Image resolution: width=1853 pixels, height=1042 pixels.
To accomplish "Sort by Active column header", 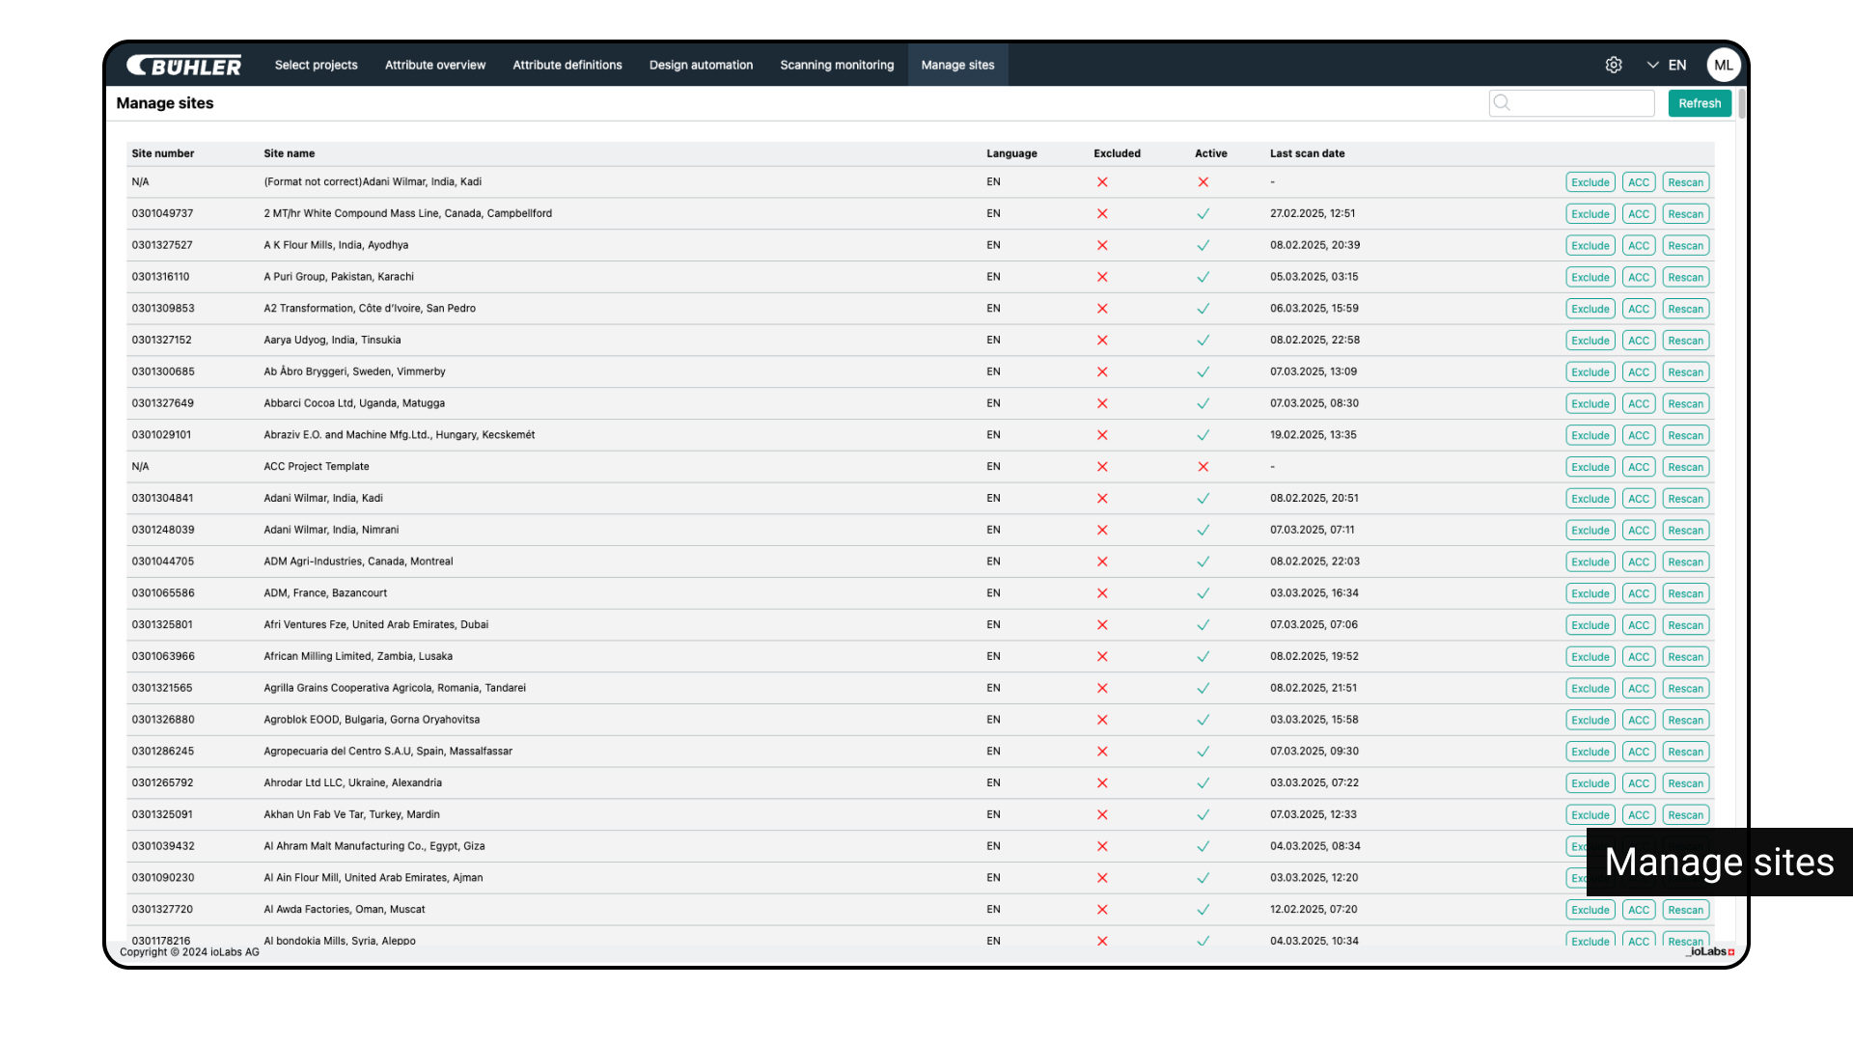I will pyautogui.click(x=1210, y=153).
